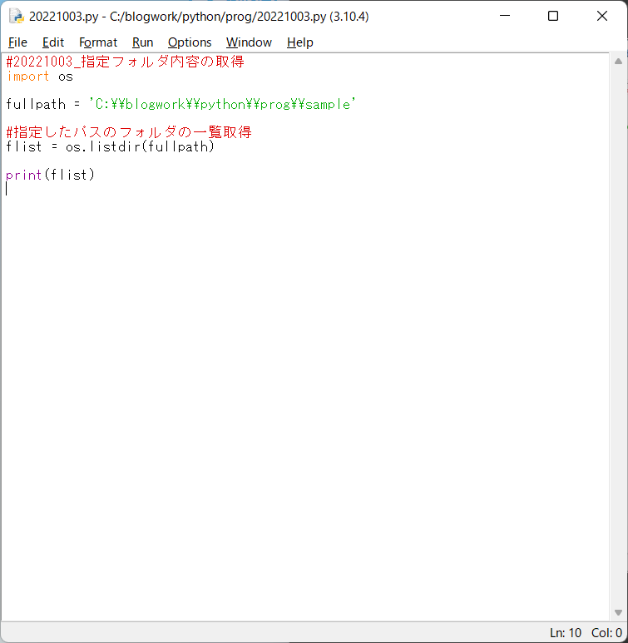
Task: Click the 'Ln: 10' status bar indicator
Action: [x=566, y=633]
